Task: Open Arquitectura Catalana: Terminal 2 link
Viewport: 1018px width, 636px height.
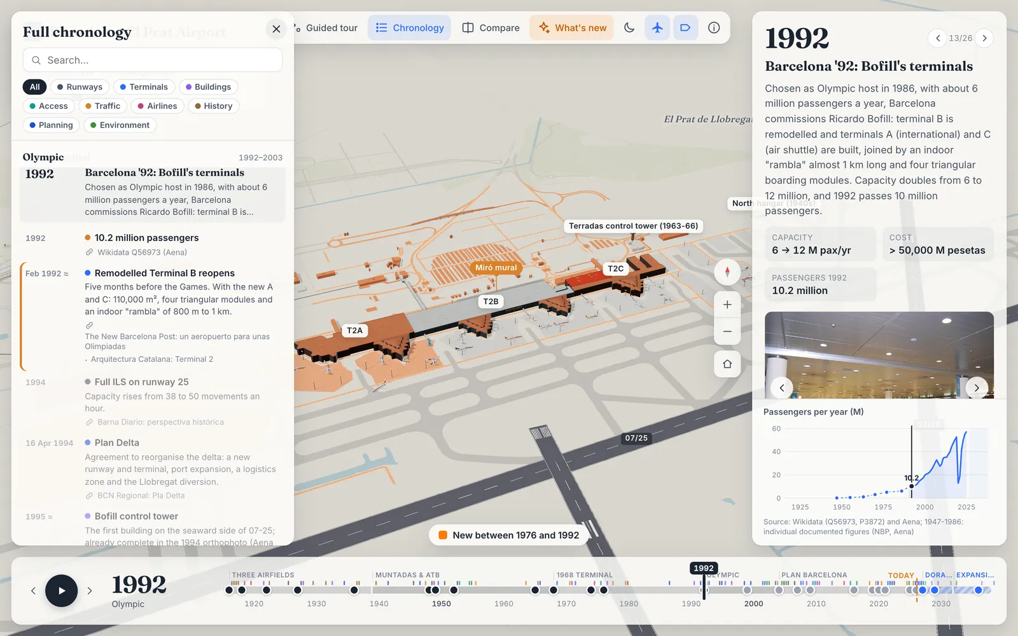Action: 152,359
